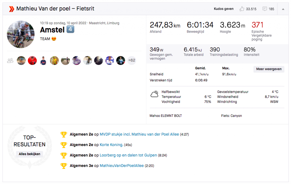291x184 pixels.
Task: Click the red-jersey rider avatar
Action: (x=32, y=61)
